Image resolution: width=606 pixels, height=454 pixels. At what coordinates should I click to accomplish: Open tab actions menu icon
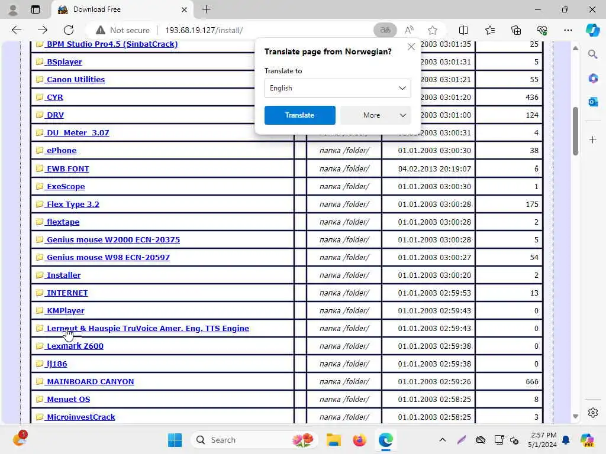click(x=35, y=9)
